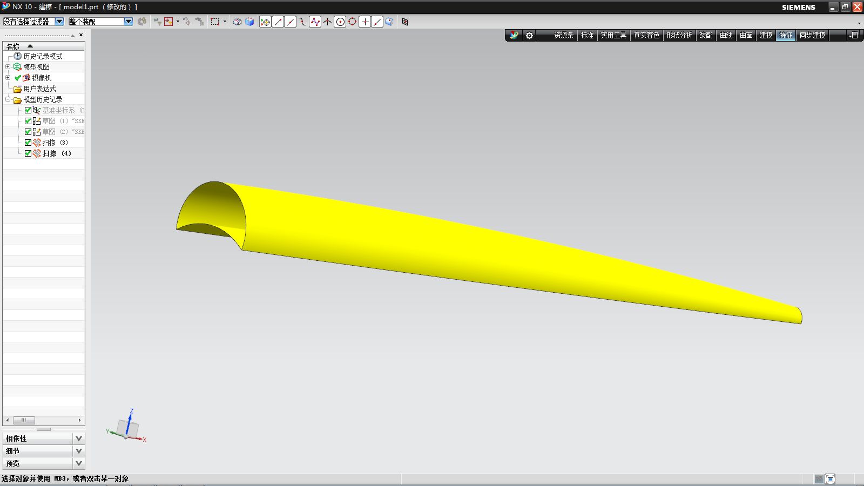Viewport: 864px width, 486px height.
Task: Open the 没有选择过滤器 dropdown
Action: click(59, 22)
